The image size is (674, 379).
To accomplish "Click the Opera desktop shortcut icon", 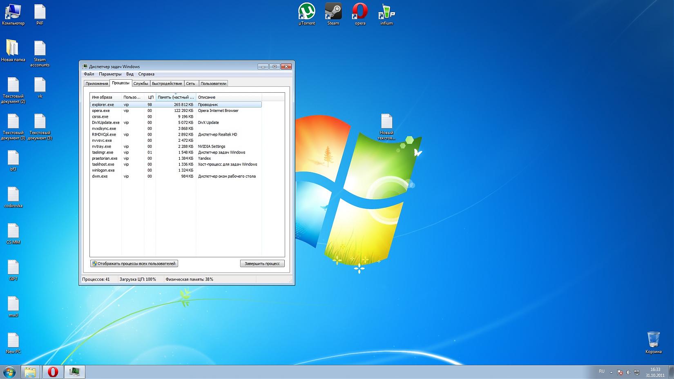I will pyautogui.click(x=360, y=12).
